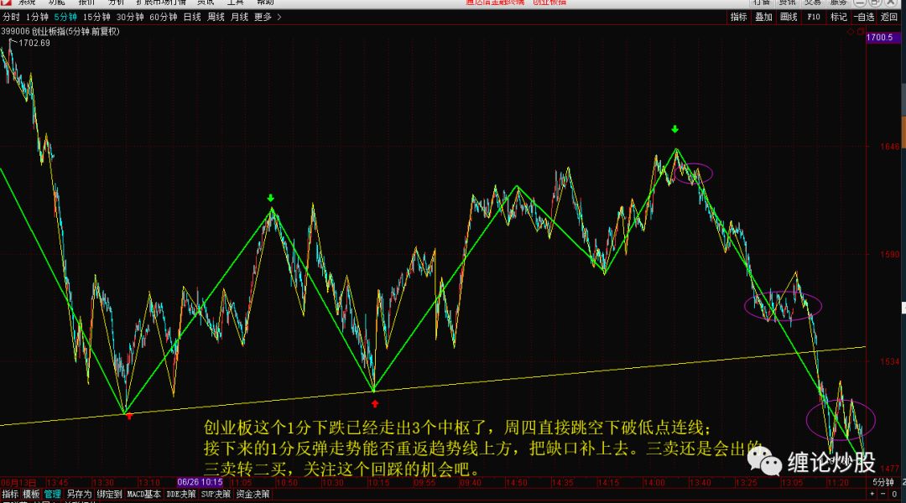The width and height of the screenshot is (906, 503).
Task: Click the 1702.69 high price label
Action: point(34,44)
